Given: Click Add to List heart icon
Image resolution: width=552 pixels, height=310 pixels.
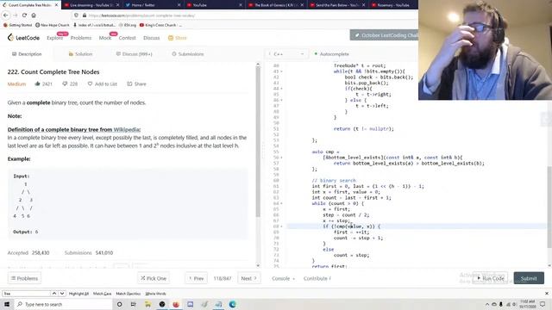Looking at the screenshot, I should [90, 84].
